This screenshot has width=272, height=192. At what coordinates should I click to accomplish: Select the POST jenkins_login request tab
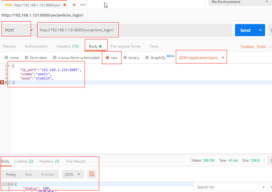coord(34,5)
